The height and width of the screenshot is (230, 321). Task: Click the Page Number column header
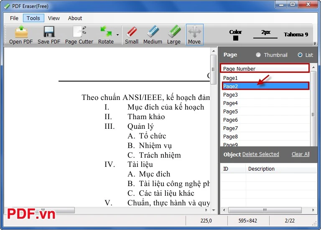pos(265,69)
